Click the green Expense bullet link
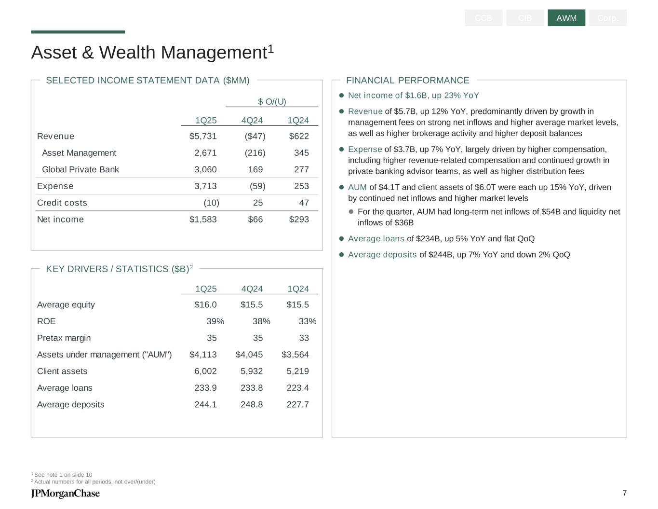The image size is (658, 509). [x=365, y=150]
